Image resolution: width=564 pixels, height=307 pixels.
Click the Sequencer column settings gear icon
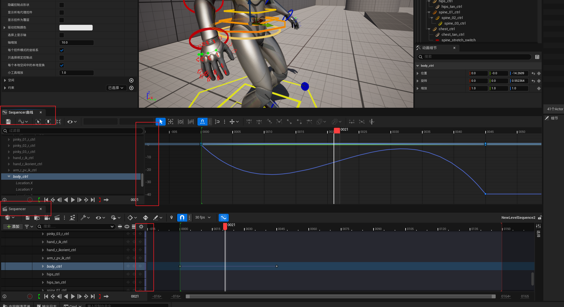[x=141, y=227]
